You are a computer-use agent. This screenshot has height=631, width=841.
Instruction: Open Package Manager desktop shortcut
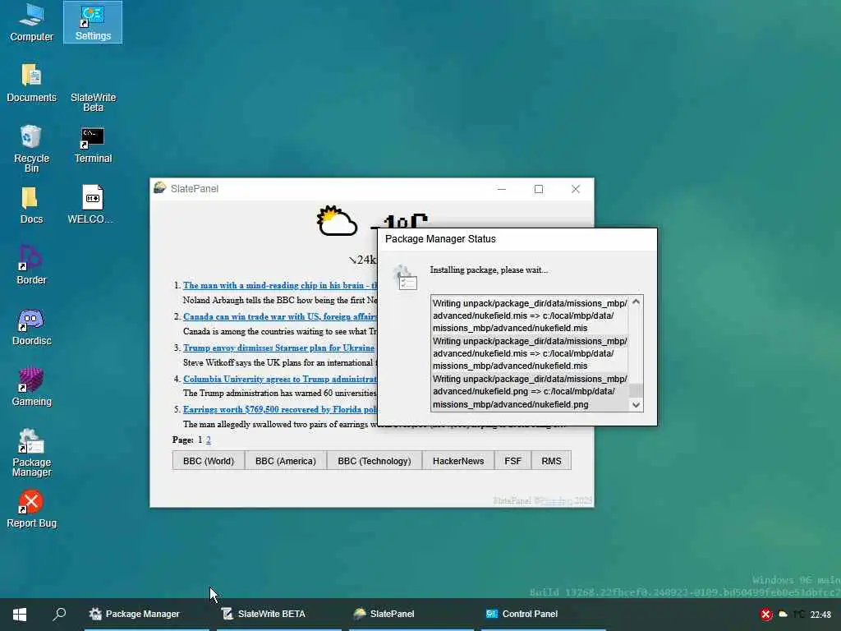pyautogui.click(x=32, y=453)
